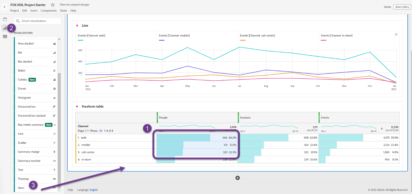Click the info icon on the Line chart
Viewport: 412px width, 194px height.
pos(396,34)
